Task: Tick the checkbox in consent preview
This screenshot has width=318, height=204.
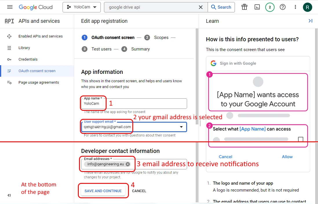Action: pyautogui.click(x=301, y=139)
